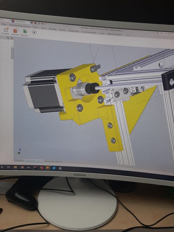
Task: Open the Mit Anmerkung versehen ribbon tab
Action: click(x=20, y=26)
